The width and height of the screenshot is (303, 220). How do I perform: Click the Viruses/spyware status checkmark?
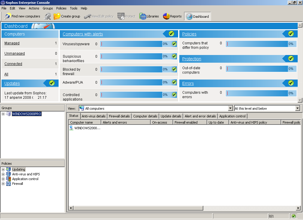click(174, 44)
